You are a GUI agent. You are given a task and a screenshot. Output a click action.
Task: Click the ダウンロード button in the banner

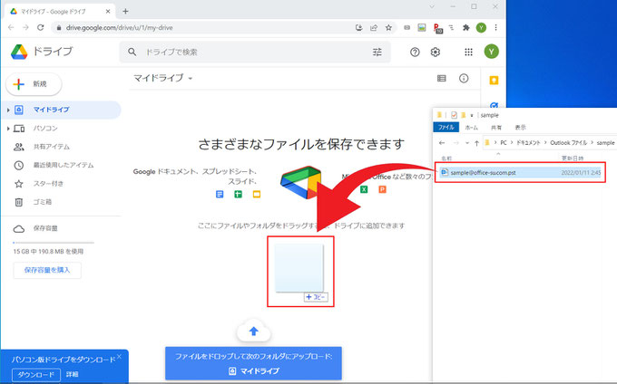35,375
